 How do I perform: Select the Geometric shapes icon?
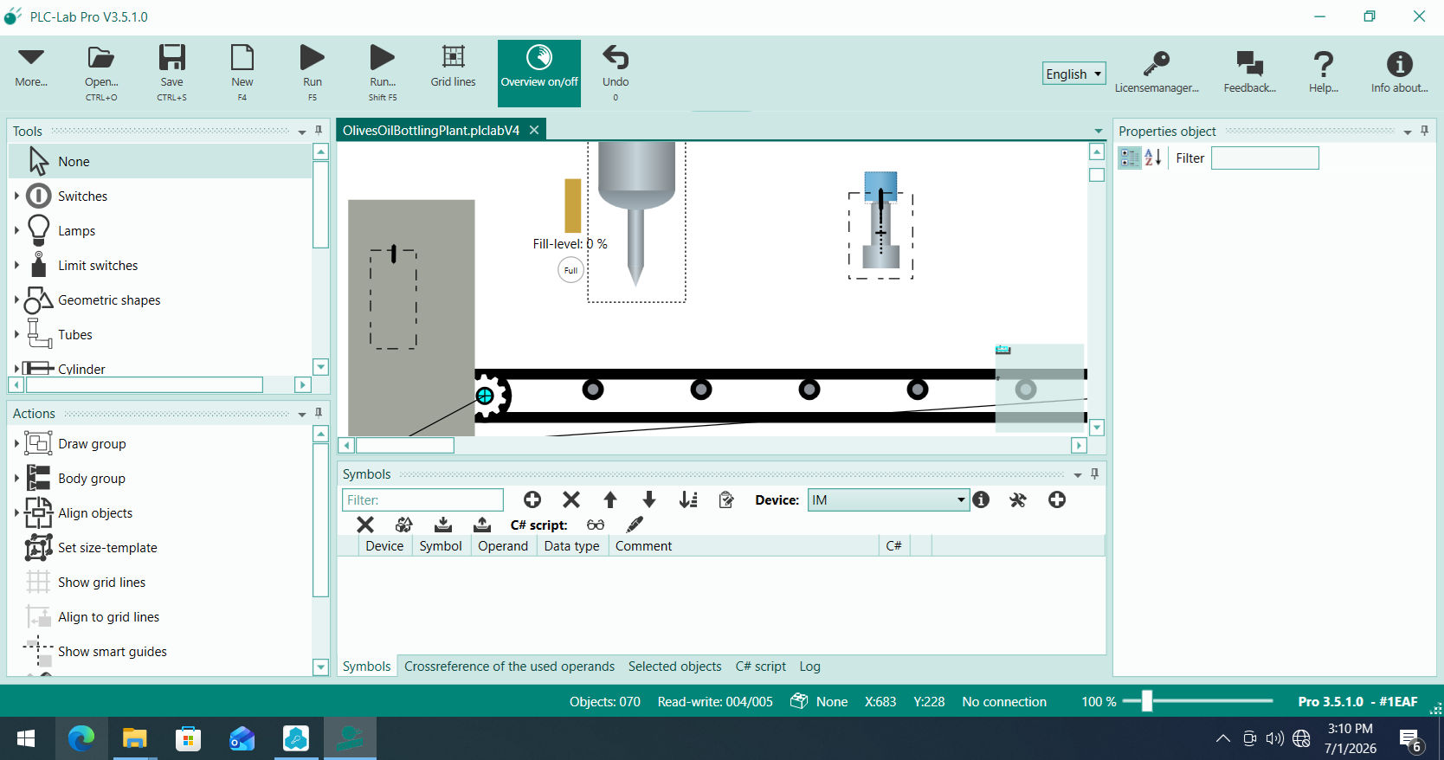pos(39,299)
